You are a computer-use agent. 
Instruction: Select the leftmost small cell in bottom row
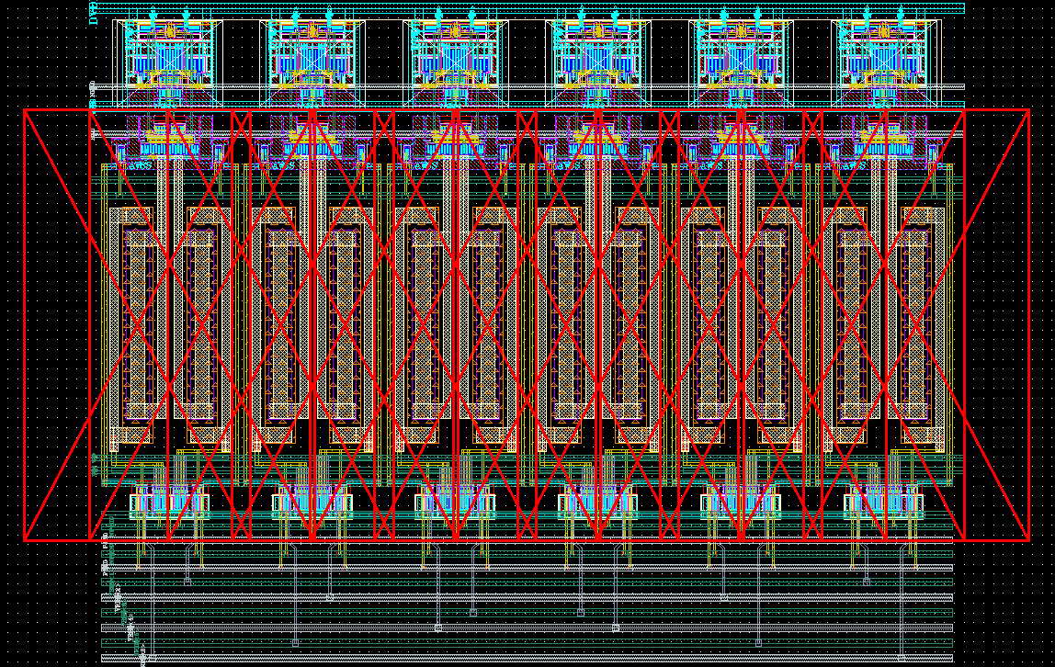(x=168, y=504)
